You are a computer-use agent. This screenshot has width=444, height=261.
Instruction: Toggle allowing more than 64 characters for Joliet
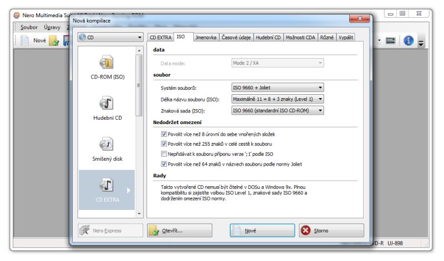click(x=164, y=164)
